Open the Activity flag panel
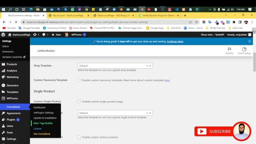 coord(229,51)
